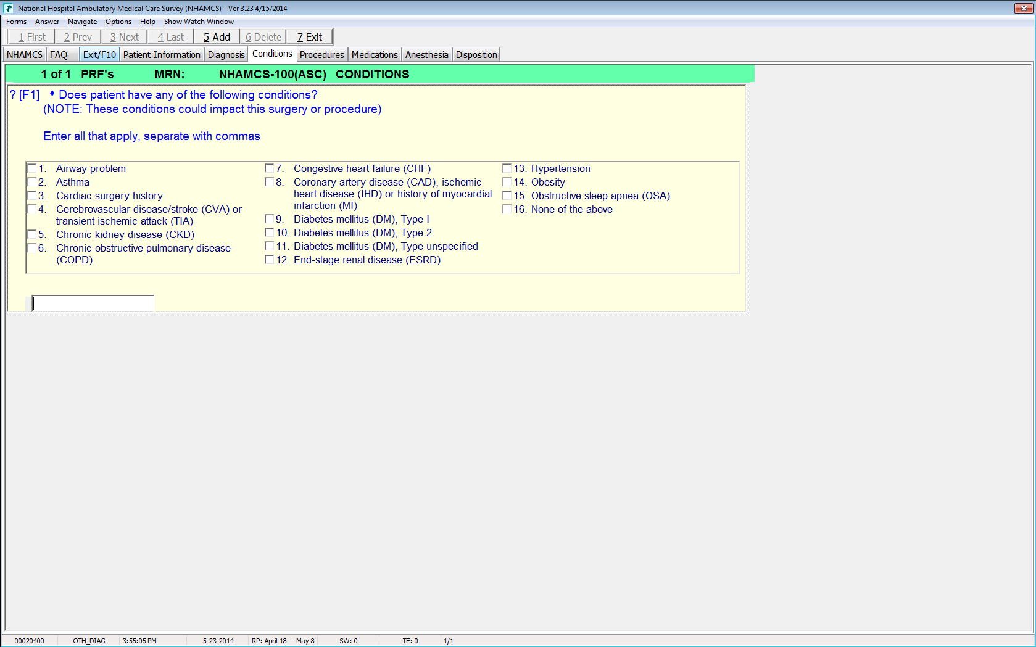The image size is (1036, 647).
Task: Select End-stage renal disease (ESRD) checkbox
Action: (x=270, y=260)
